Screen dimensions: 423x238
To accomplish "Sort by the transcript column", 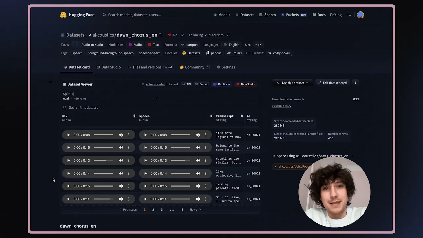I will pos(242,116).
